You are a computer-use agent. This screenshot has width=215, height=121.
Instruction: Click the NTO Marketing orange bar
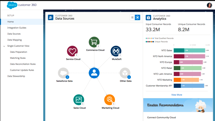point(186,80)
